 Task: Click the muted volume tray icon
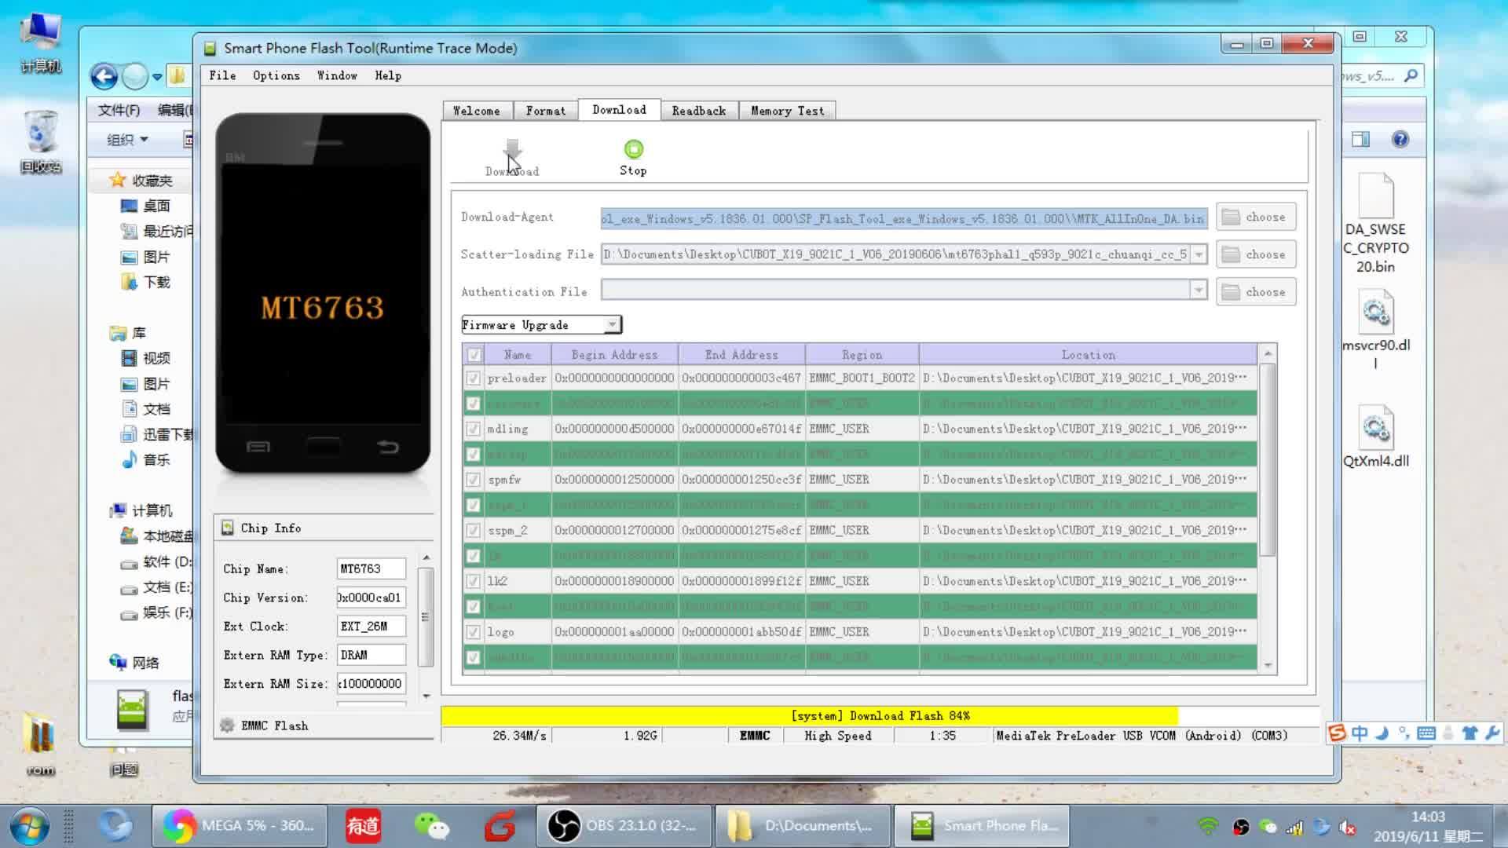1348,827
